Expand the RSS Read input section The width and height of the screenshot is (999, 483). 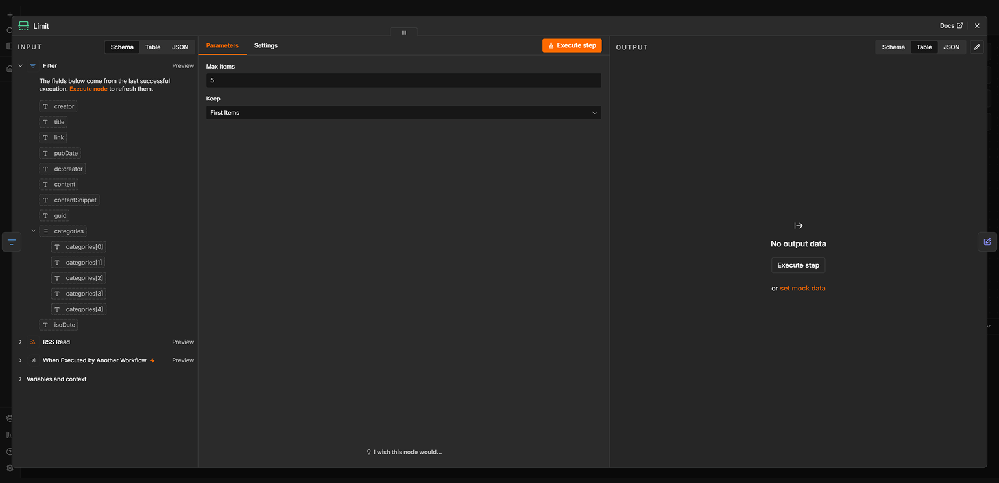pyautogui.click(x=20, y=342)
